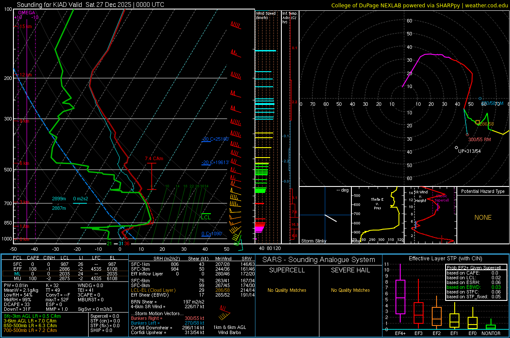Click the EFF parcel row label

(17, 269)
